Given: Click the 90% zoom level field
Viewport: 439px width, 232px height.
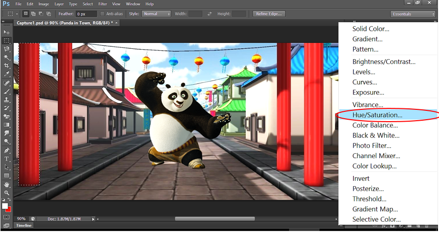Looking at the screenshot, I should coord(21,219).
